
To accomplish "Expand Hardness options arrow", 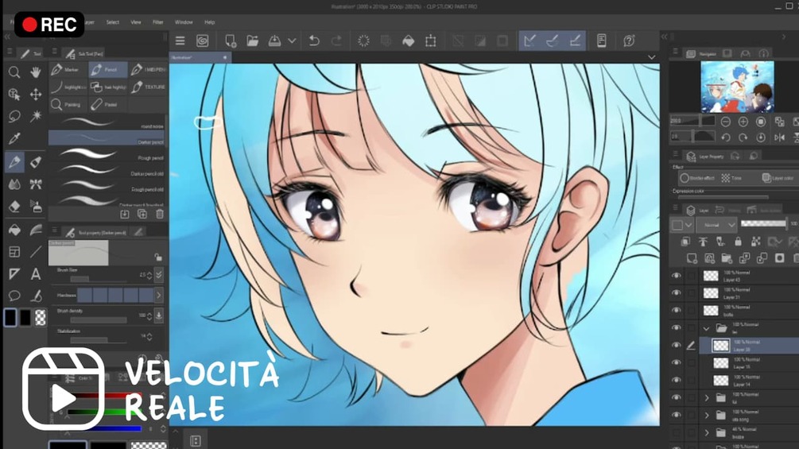I will pos(159,296).
